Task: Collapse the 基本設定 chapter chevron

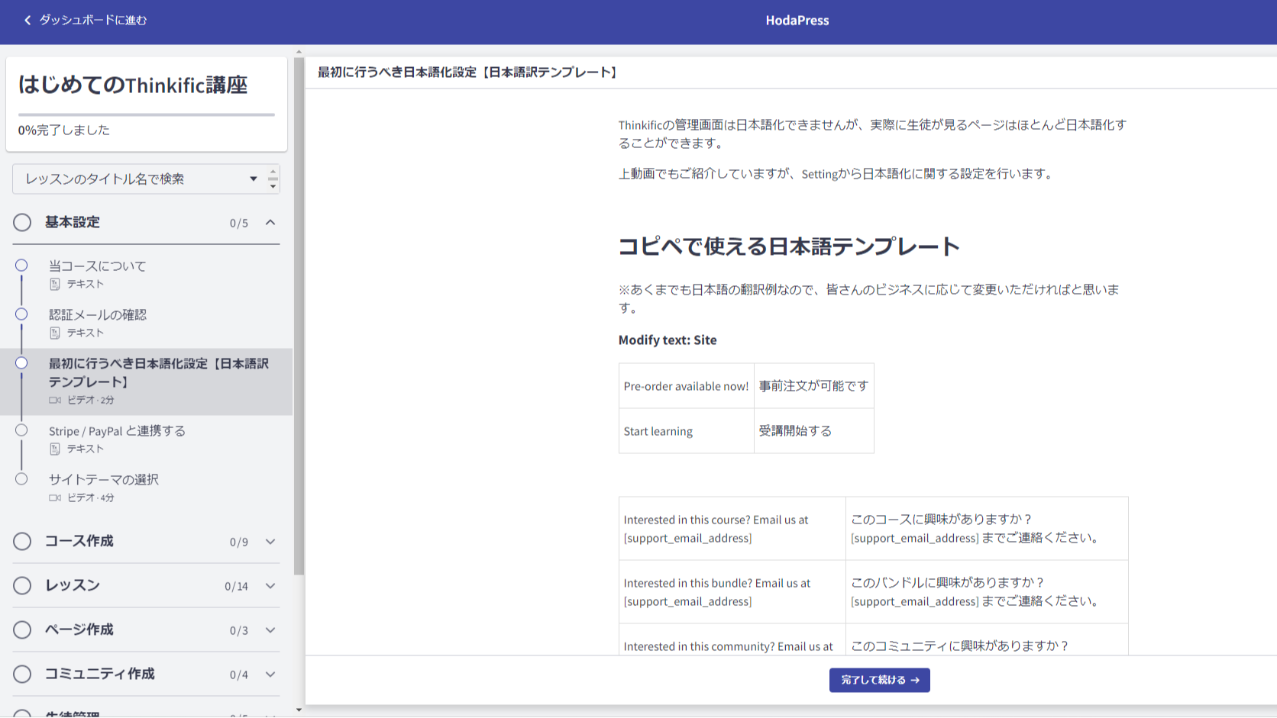Action: 270,222
